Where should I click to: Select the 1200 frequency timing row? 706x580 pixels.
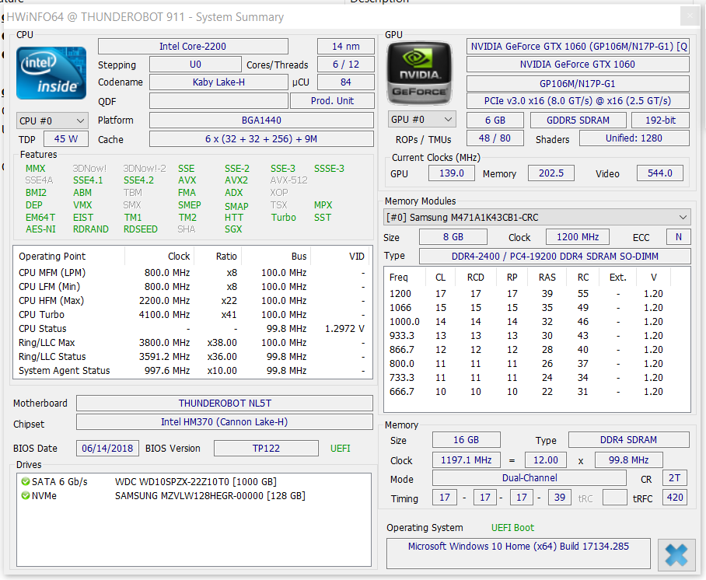point(536,294)
